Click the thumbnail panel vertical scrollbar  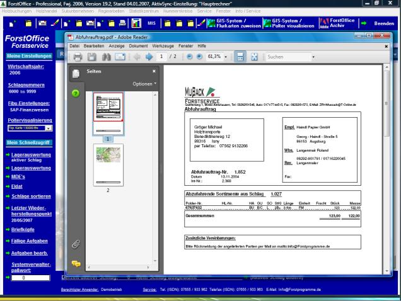[155, 178]
